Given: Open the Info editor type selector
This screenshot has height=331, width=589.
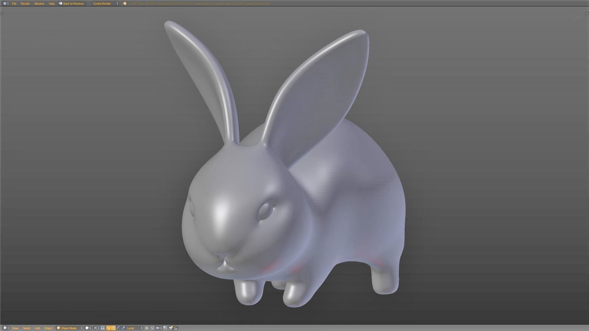Looking at the screenshot, I should [x=6, y=3].
